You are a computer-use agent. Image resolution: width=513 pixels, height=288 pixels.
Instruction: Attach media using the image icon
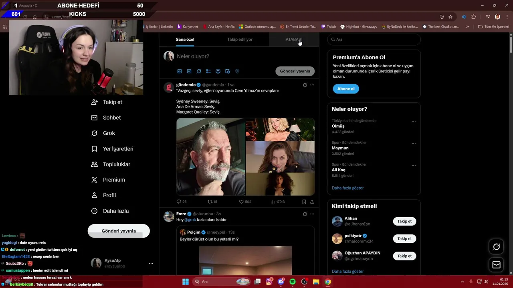(180, 71)
